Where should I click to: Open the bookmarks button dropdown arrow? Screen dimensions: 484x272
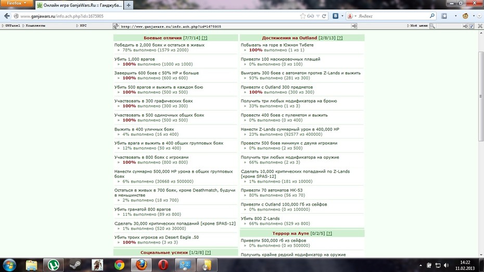455,16
